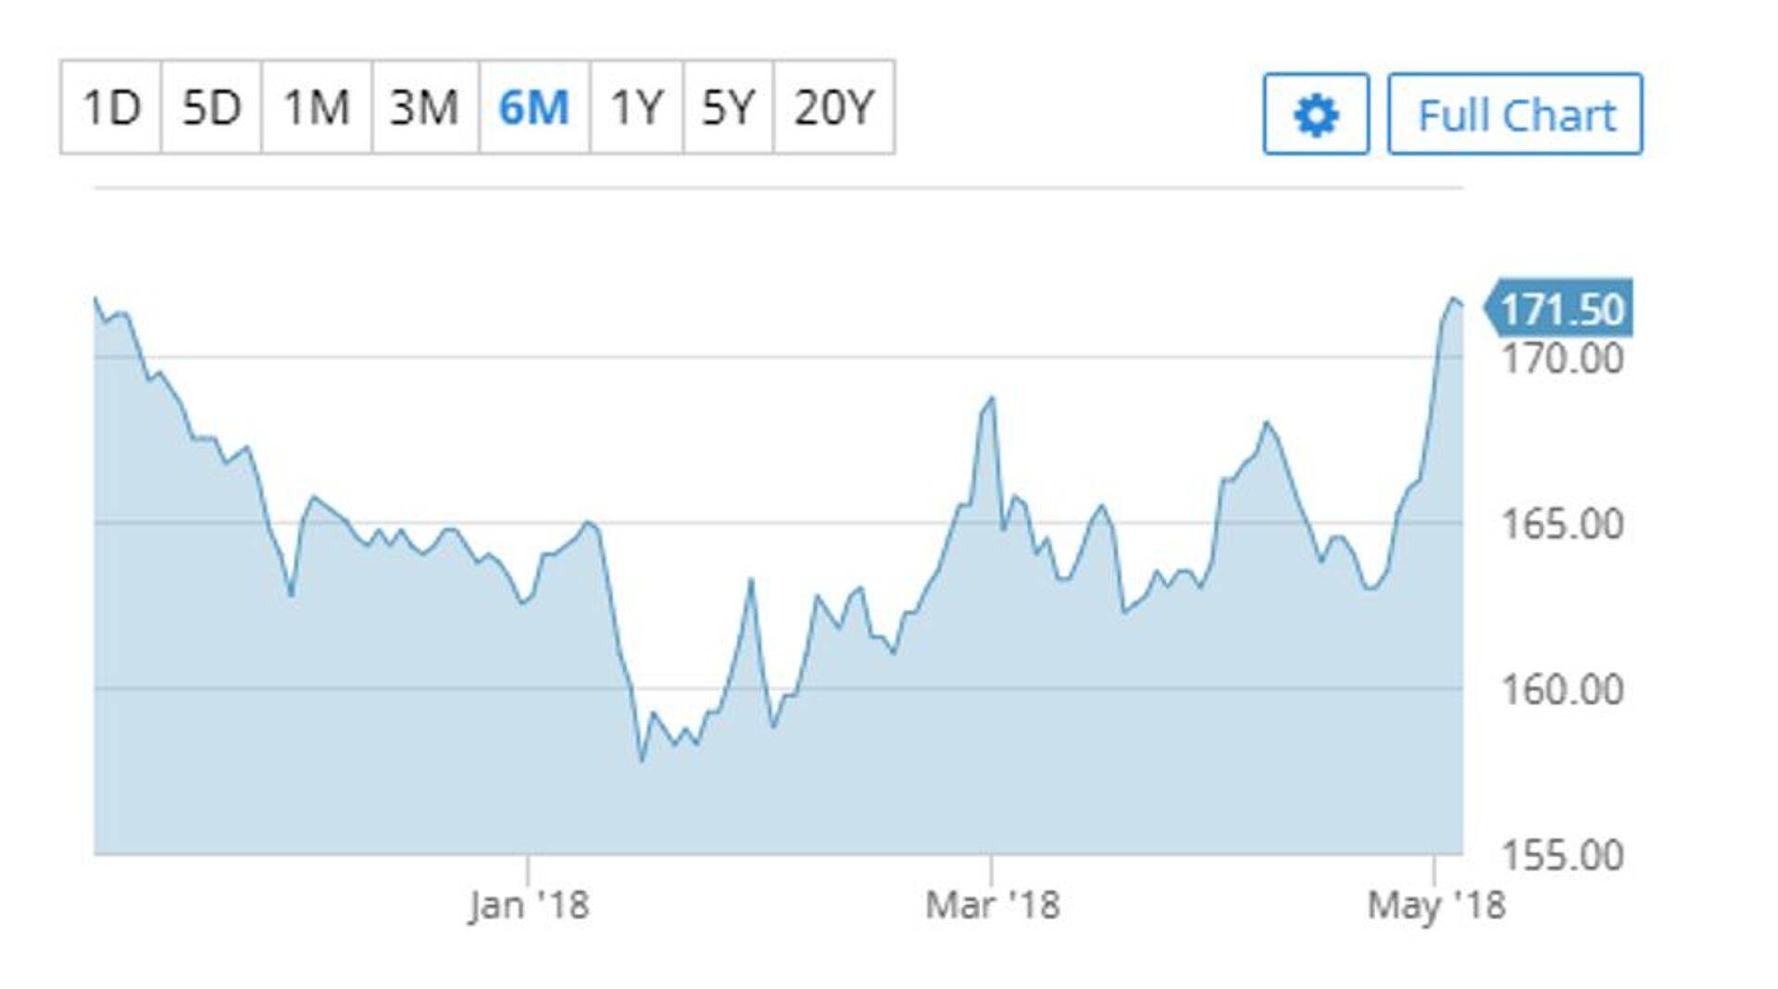Switch to 5D time range
Viewport: 1778px width, 989px height.
tap(211, 107)
